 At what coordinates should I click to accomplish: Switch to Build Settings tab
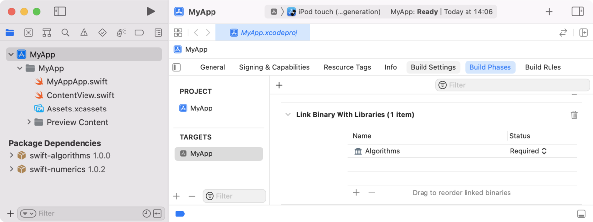(433, 67)
